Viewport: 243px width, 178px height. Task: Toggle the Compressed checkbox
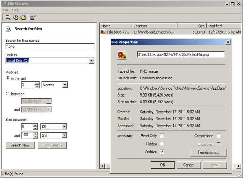(x=219, y=136)
